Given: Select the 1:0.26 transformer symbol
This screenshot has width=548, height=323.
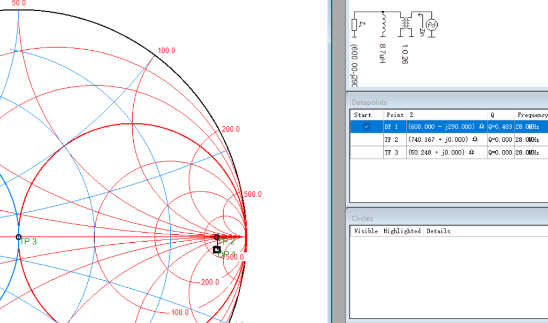Looking at the screenshot, I should (x=406, y=24).
